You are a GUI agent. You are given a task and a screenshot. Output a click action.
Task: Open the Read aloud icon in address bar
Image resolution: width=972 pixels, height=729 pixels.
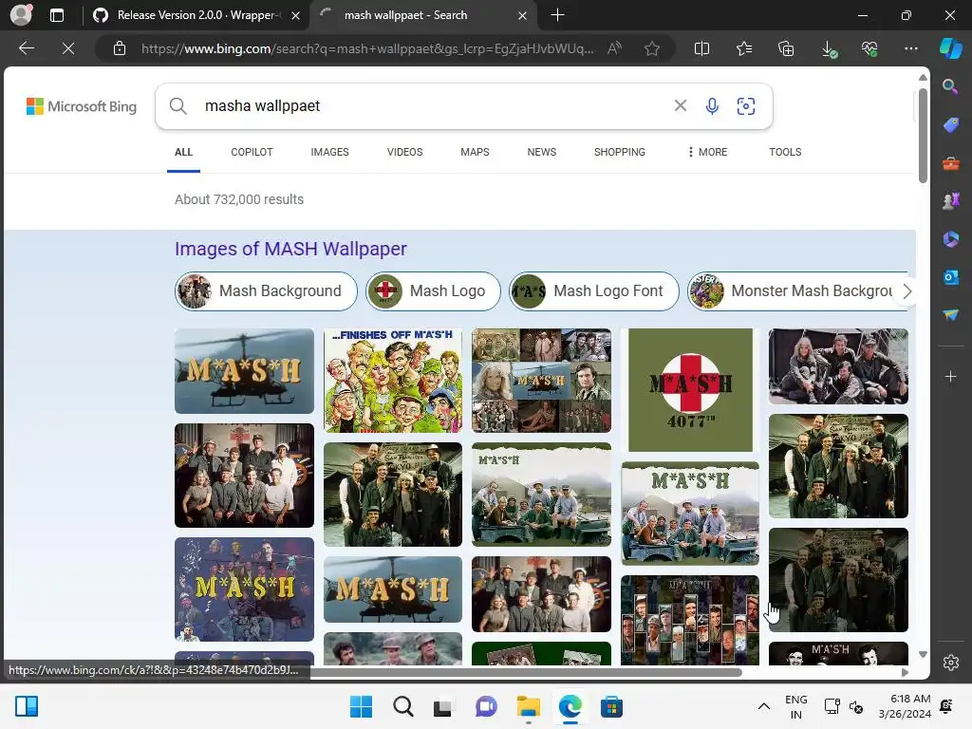(x=614, y=48)
